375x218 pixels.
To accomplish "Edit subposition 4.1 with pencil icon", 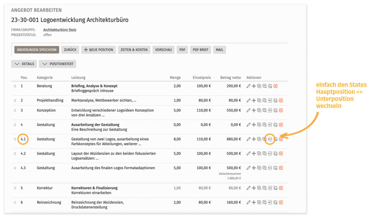I will tap(248, 139).
